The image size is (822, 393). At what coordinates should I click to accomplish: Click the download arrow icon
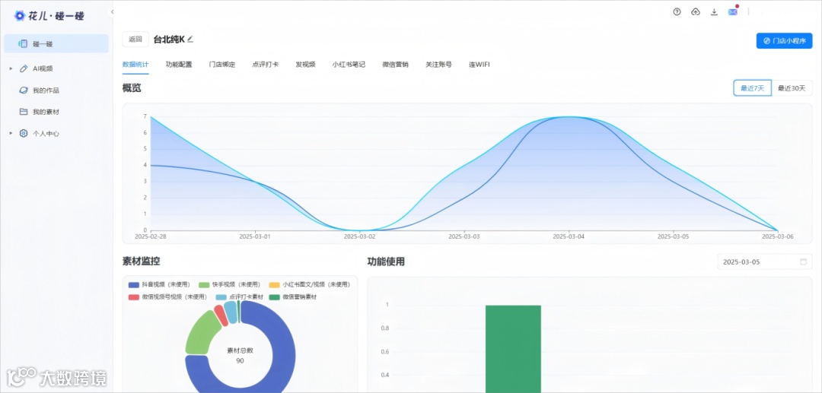pyautogui.click(x=713, y=11)
